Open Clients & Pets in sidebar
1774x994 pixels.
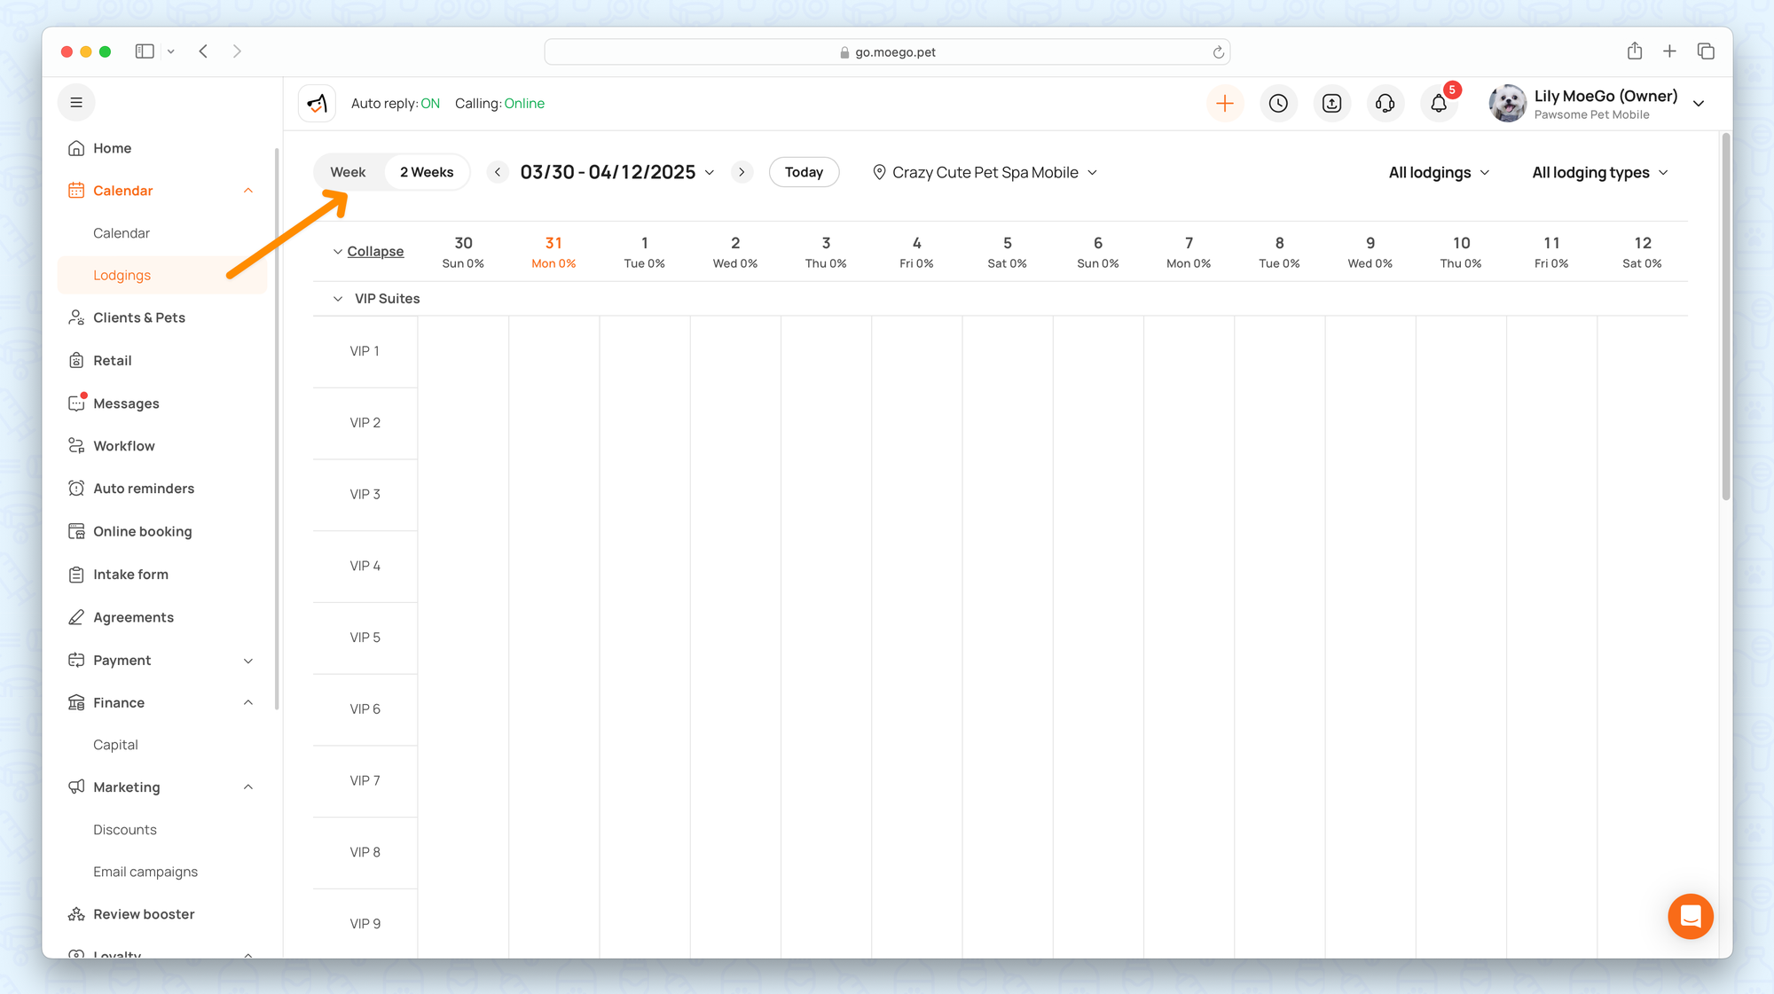tap(139, 317)
